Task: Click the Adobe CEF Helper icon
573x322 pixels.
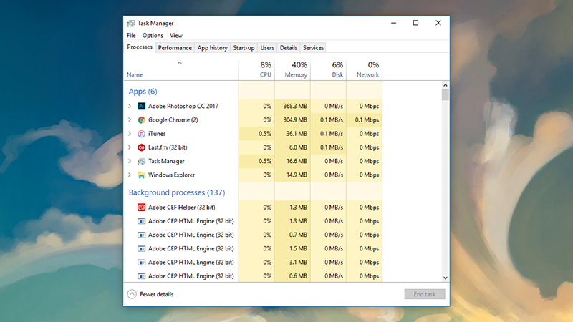Action: click(141, 208)
